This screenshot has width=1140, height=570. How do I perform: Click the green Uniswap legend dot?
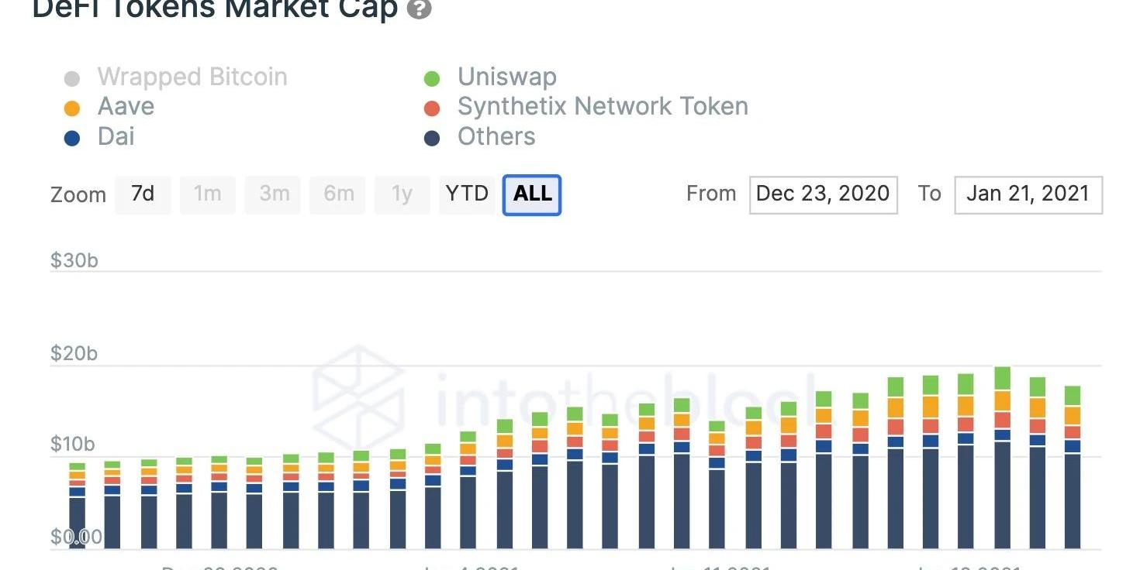point(432,79)
